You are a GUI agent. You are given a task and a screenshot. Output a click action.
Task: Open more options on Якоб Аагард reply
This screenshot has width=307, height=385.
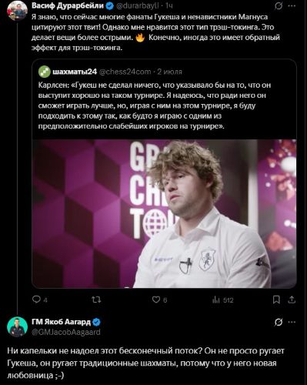click(292, 322)
